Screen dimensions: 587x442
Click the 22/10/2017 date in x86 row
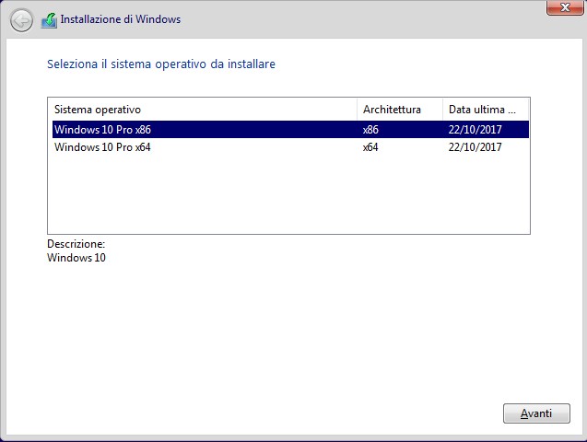tap(475, 130)
